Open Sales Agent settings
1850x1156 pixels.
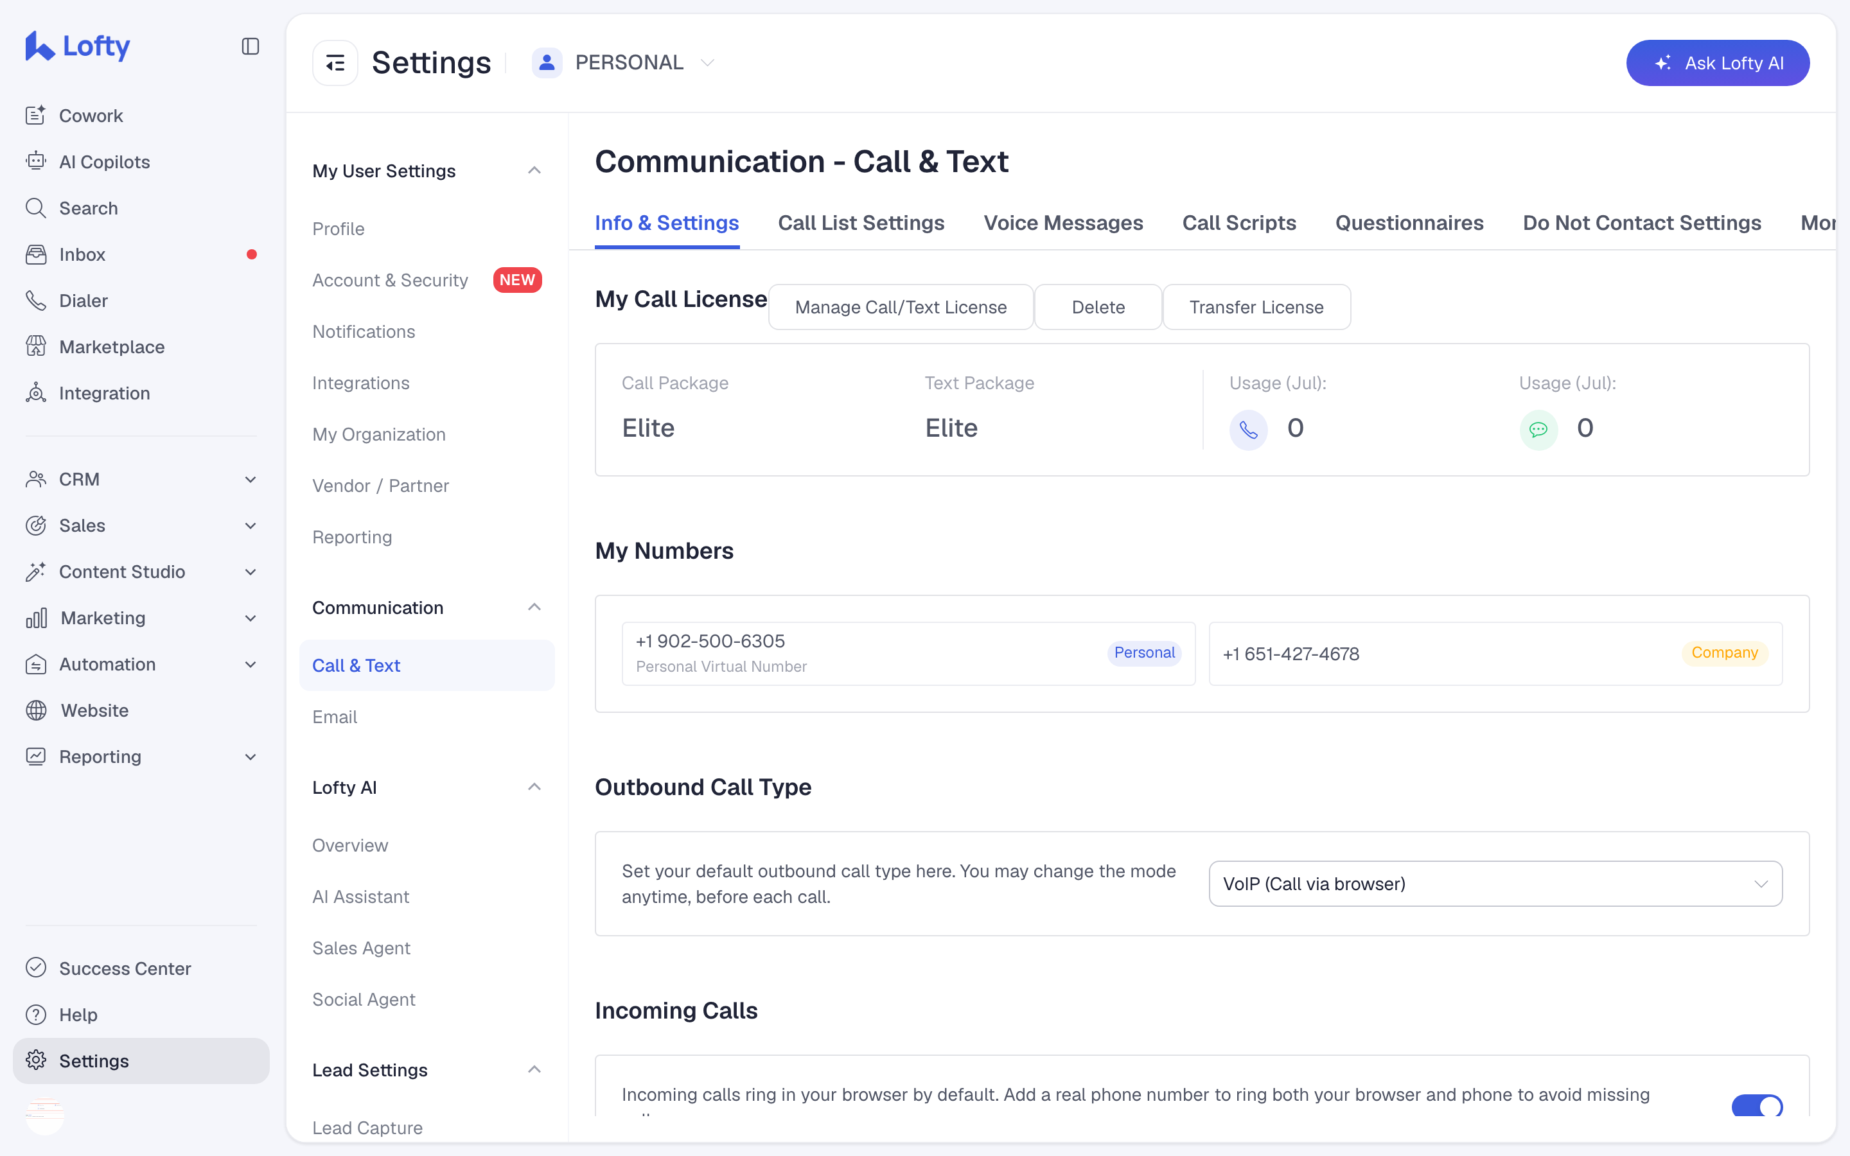pos(361,948)
